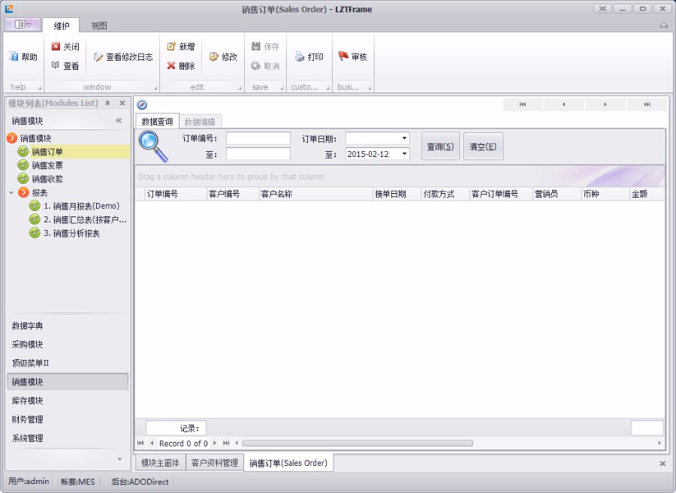Open the 采购模块 module group
Viewport: 676px width, 493px height.
point(68,344)
